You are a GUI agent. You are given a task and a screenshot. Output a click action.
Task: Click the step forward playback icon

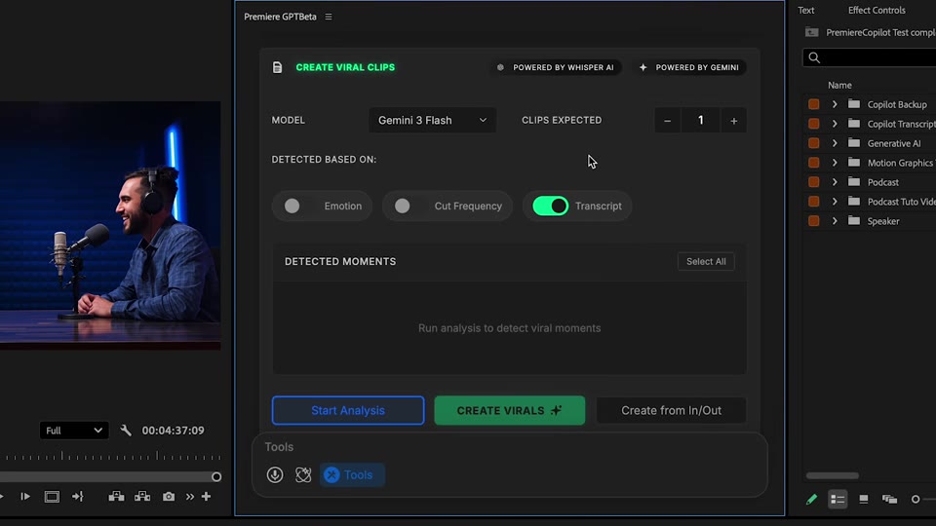25,496
